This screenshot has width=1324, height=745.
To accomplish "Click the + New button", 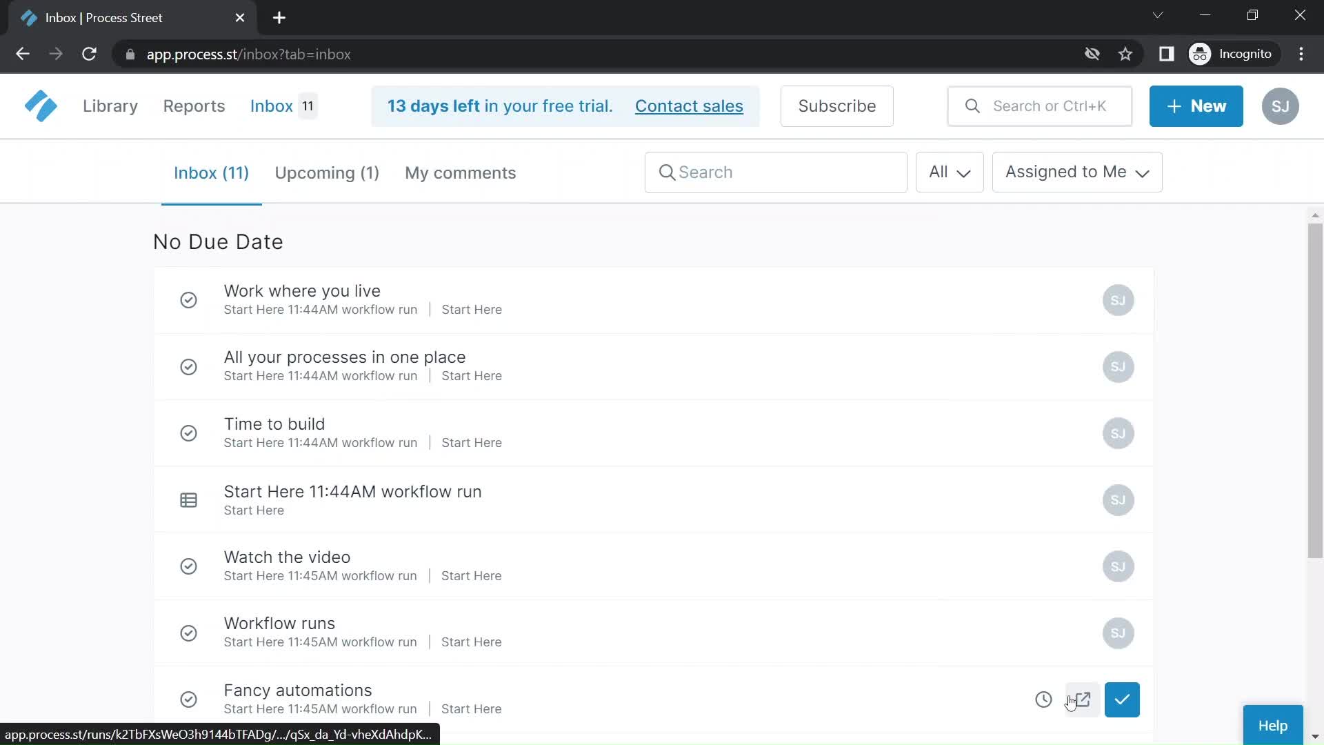I will pos(1196,106).
